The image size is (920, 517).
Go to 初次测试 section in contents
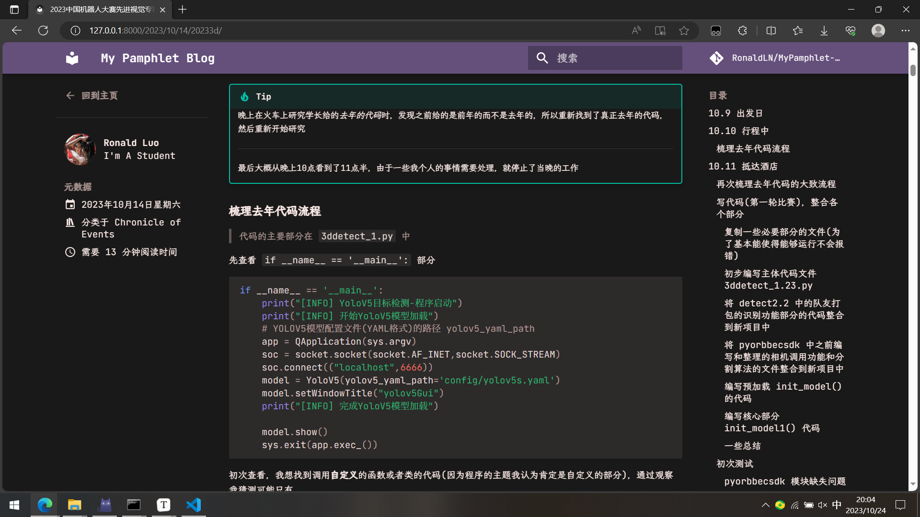[735, 463]
